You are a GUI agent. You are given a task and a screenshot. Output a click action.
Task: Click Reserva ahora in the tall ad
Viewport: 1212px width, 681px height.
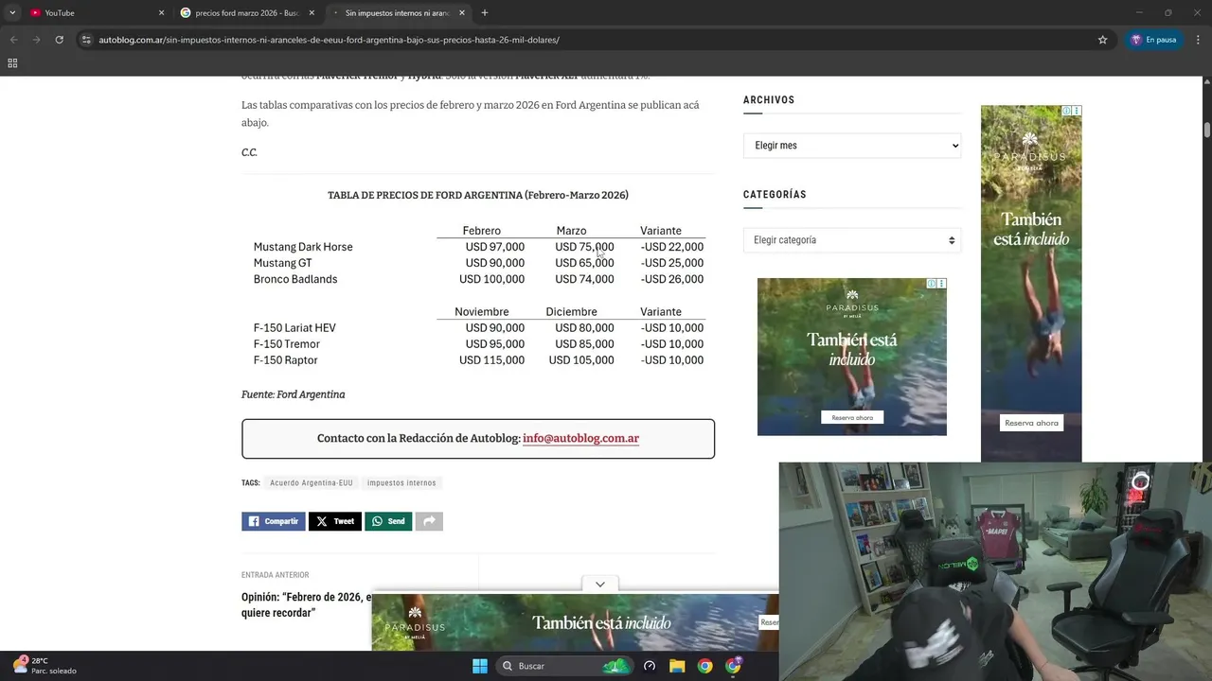point(1031,423)
